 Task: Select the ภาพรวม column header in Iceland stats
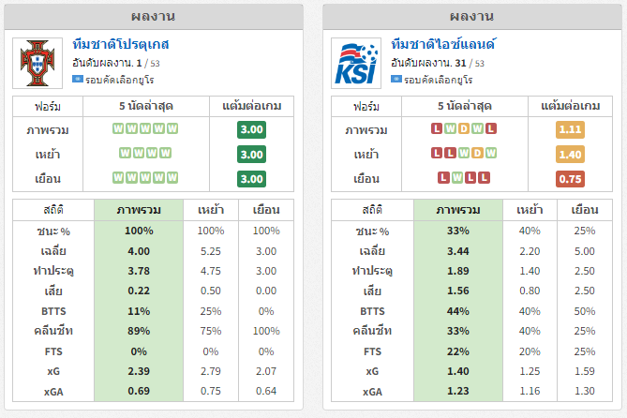[x=458, y=210]
